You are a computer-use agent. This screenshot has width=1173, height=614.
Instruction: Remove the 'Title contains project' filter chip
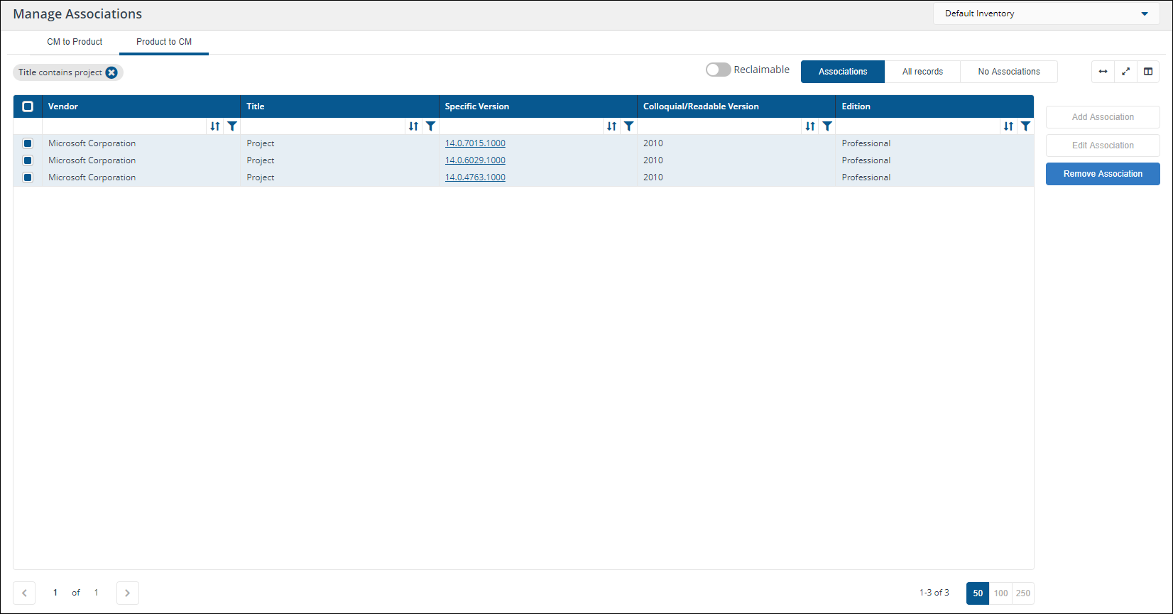[111, 72]
